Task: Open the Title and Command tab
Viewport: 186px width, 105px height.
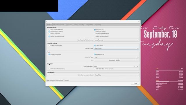Action: 58,25
